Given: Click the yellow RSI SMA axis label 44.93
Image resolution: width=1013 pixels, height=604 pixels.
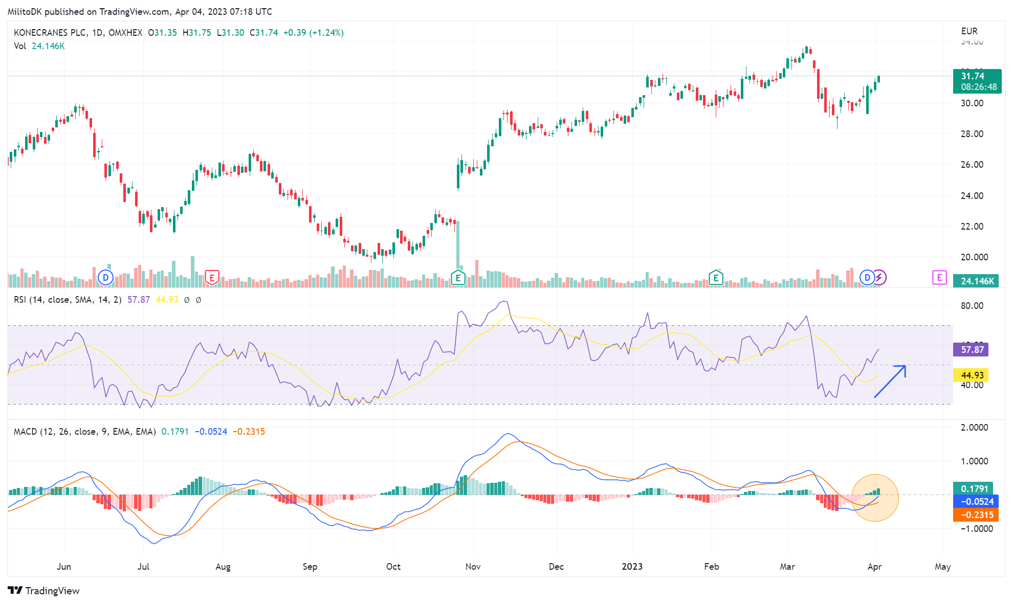Looking at the screenshot, I should click(x=971, y=375).
